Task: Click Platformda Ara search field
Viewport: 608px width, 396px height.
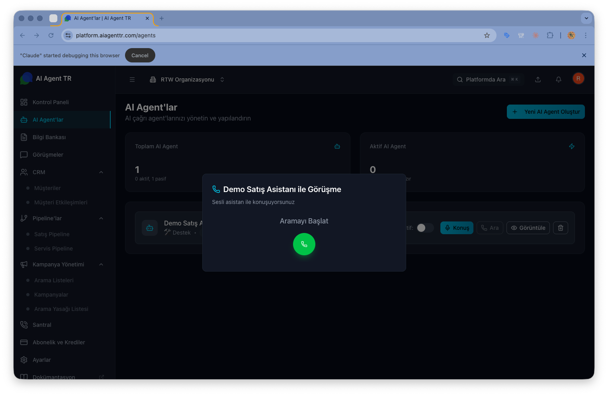Action: tap(488, 80)
